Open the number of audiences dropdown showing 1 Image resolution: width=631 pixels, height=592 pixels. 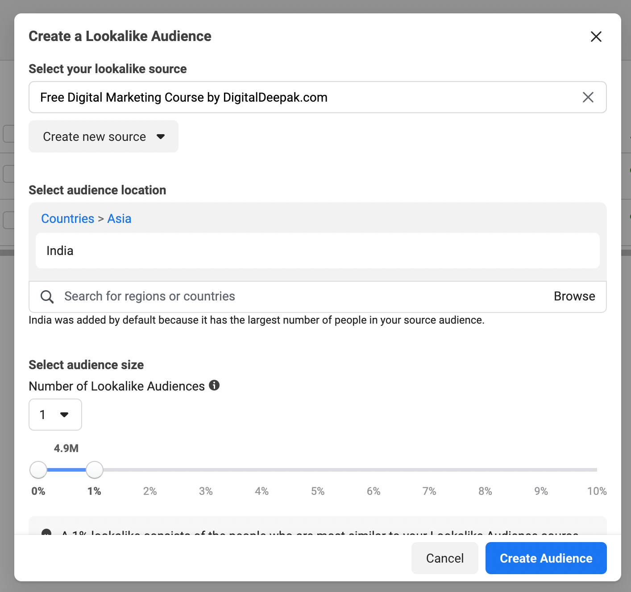pyautogui.click(x=55, y=415)
